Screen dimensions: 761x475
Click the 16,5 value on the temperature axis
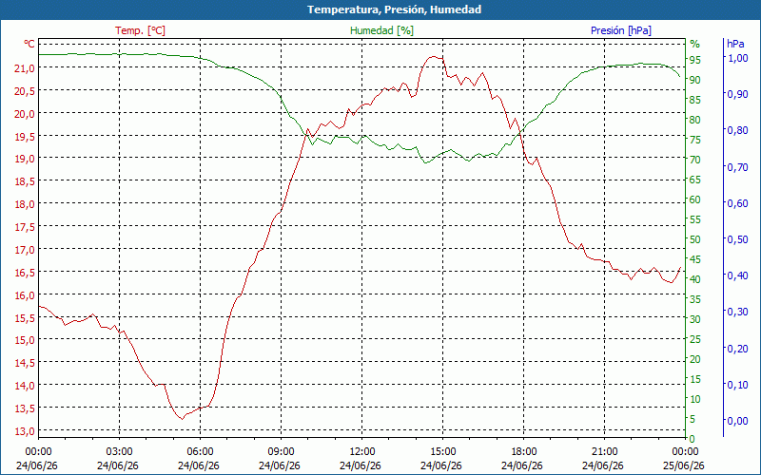25,273
